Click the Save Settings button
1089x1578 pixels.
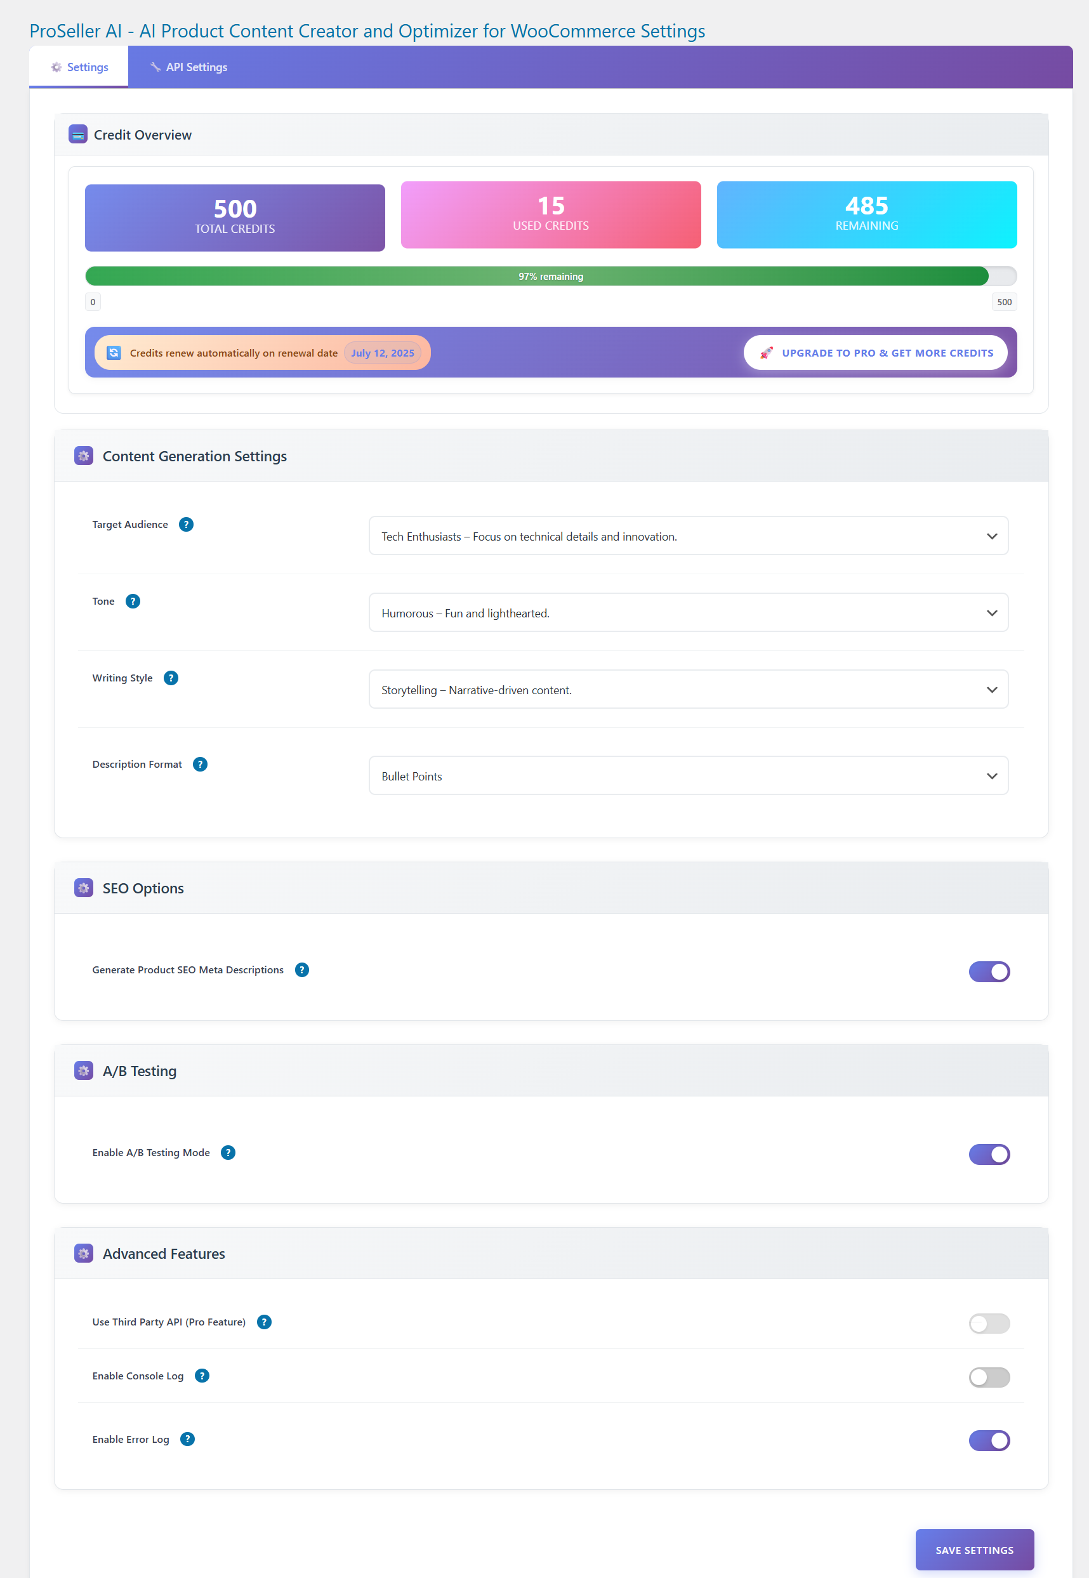coord(973,1549)
